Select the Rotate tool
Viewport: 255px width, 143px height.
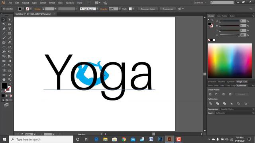pyautogui.click(x=4, y=47)
